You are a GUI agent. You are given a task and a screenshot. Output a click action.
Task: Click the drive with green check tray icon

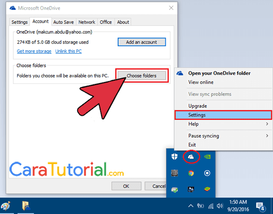coord(175,189)
